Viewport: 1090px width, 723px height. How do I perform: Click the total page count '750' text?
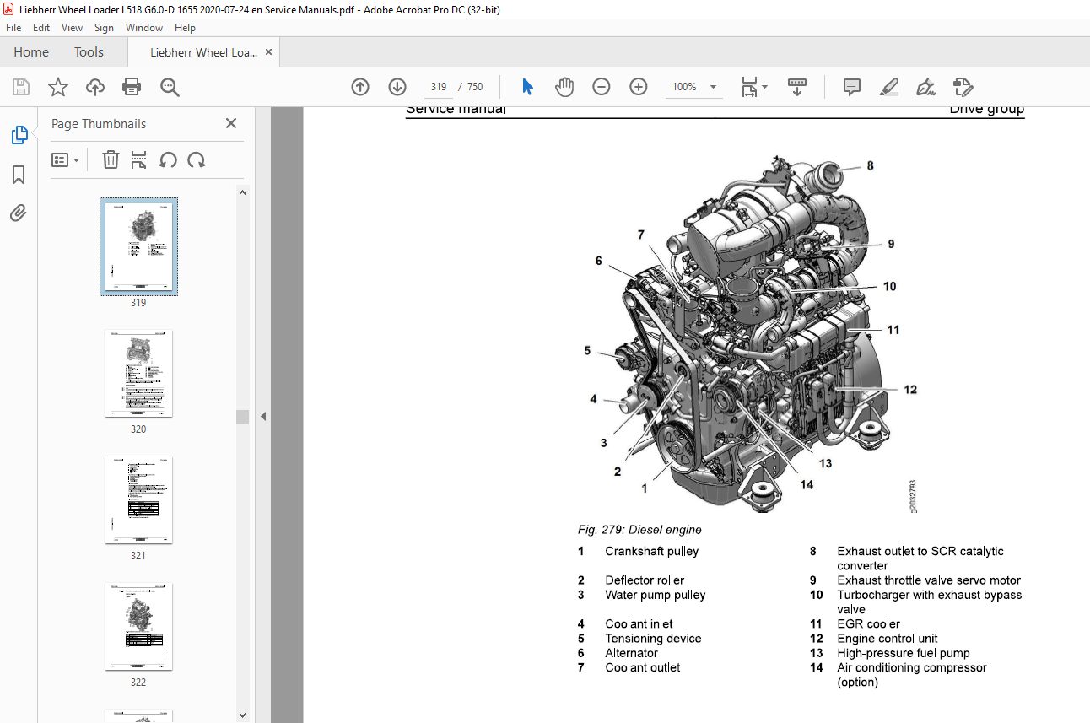click(x=475, y=87)
